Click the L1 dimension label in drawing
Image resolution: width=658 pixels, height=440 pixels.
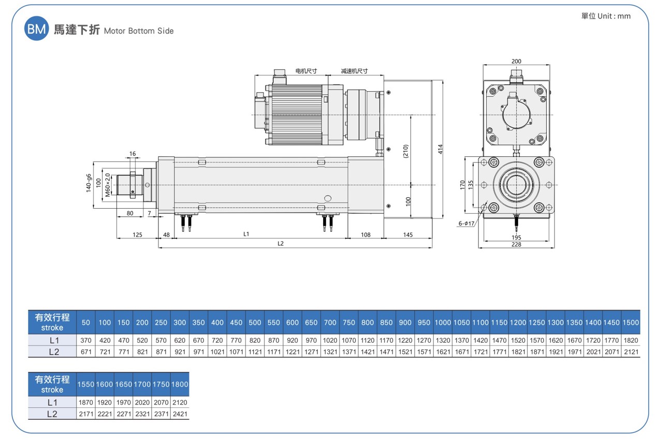coord(246,234)
